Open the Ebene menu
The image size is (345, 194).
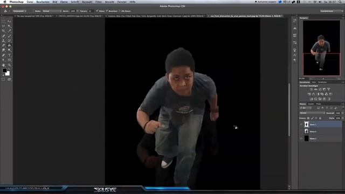(64, 2)
